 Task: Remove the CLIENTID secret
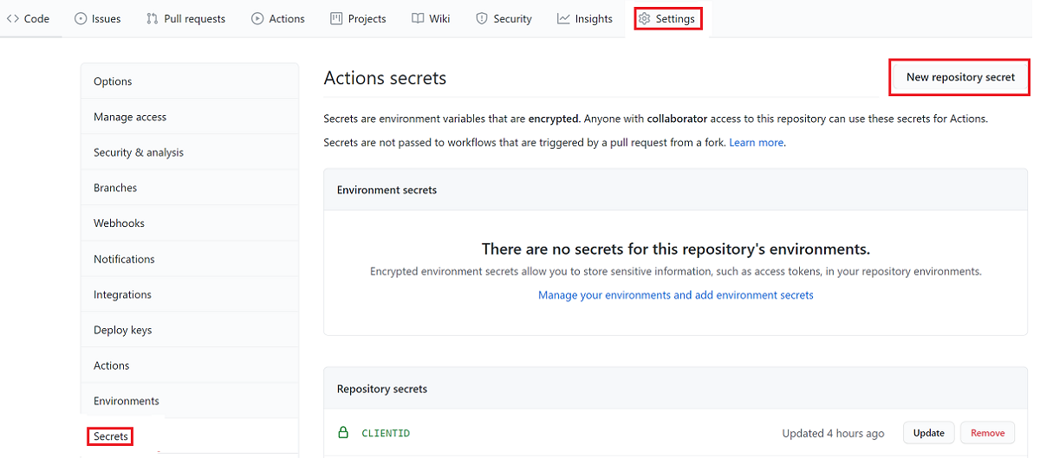point(987,433)
